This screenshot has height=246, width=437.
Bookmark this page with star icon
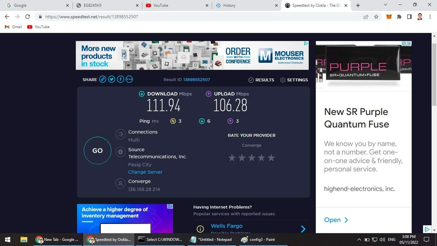click(376, 17)
